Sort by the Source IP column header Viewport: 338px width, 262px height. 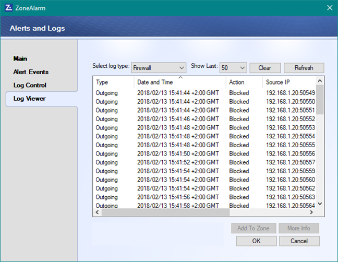pyautogui.click(x=289, y=82)
